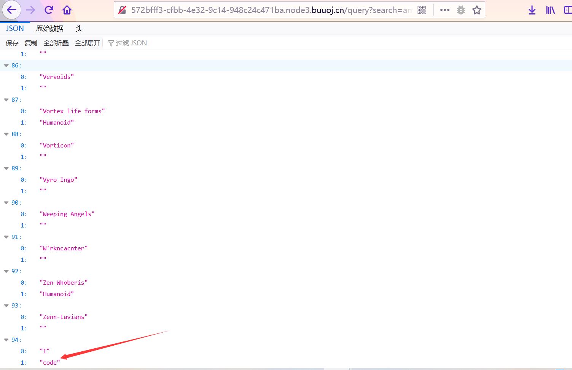The width and height of the screenshot is (572, 370).
Task: Collapse JSON node 91
Action: click(6, 237)
